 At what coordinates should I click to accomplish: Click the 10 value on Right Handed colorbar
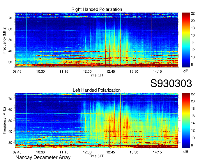click(x=193, y=57)
